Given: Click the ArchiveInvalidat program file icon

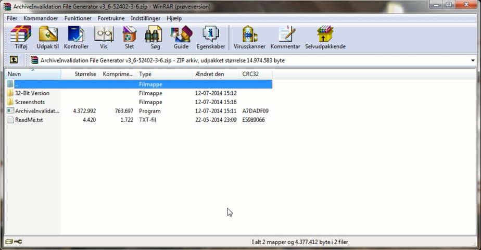Looking at the screenshot, I should click(x=10, y=111).
